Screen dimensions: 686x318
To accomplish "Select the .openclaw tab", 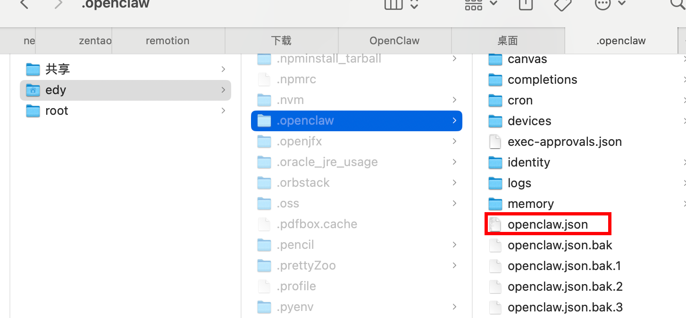I will pyautogui.click(x=621, y=40).
